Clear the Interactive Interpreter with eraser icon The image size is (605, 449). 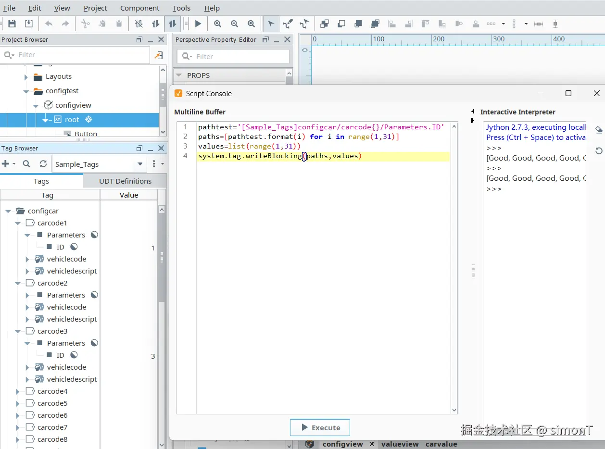click(x=599, y=130)
